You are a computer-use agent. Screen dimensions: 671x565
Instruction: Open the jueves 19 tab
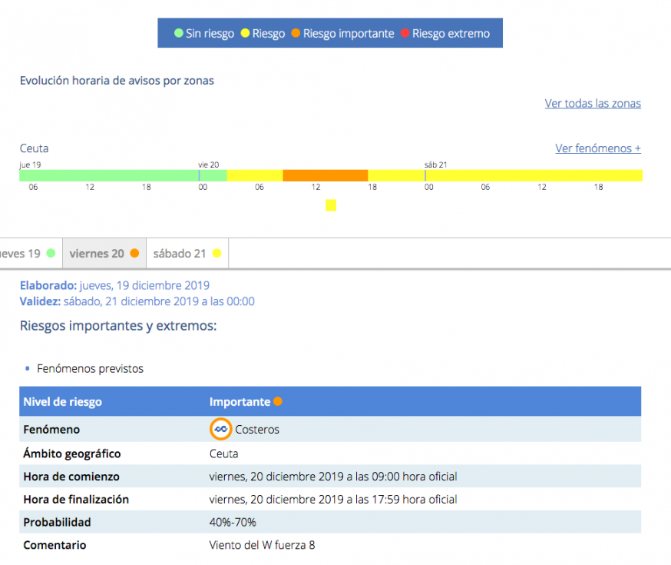(x=21, y=254)
